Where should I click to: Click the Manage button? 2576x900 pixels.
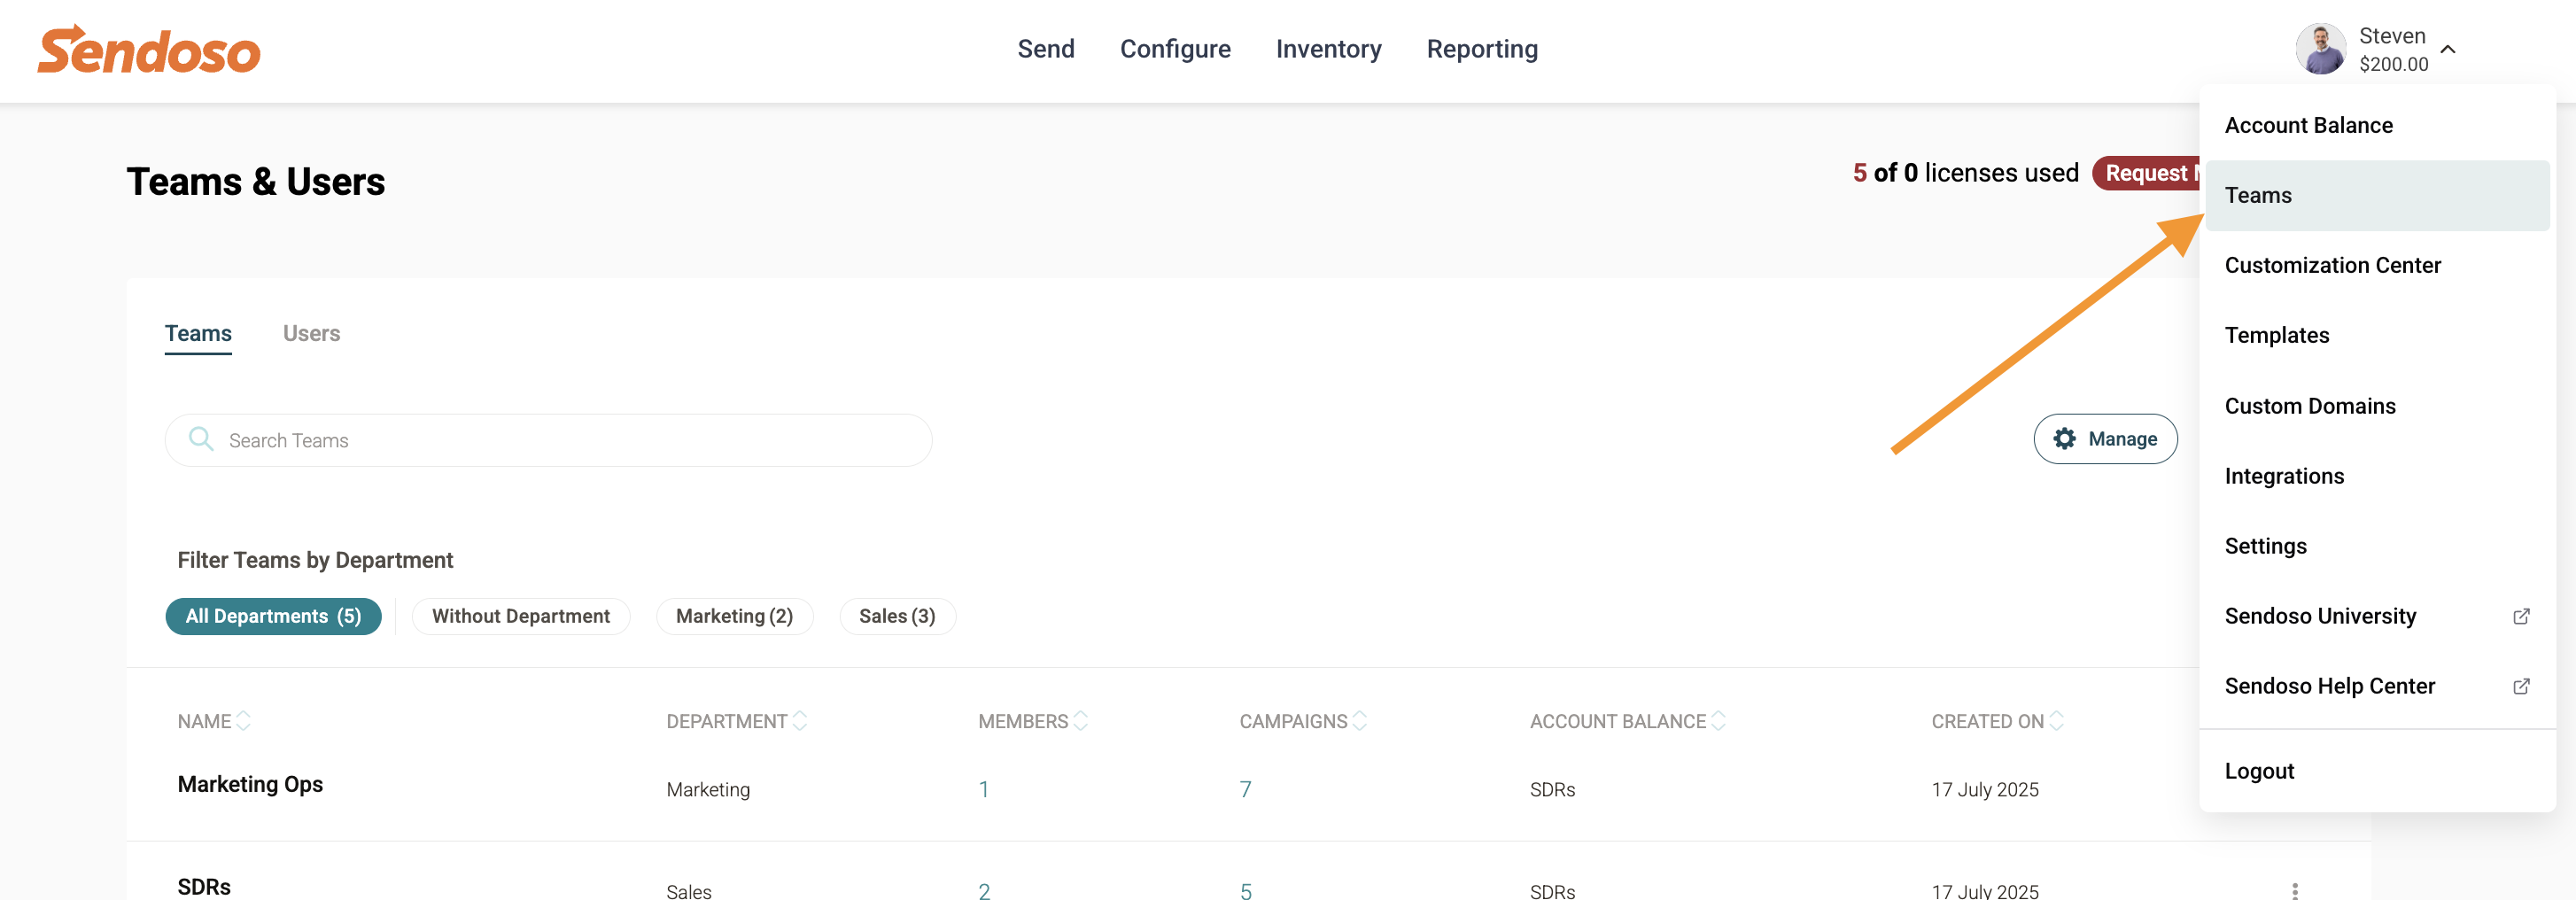tap(2105, 439)
